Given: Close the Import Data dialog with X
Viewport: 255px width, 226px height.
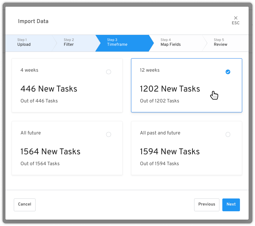Looking at the screenshot, I should 235,20.
